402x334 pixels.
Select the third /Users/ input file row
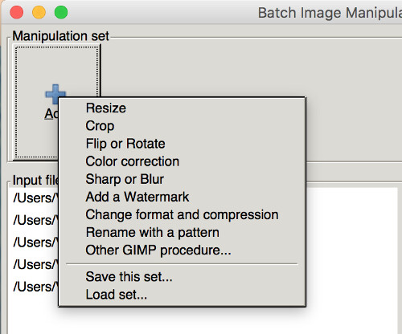coord(34,242)
